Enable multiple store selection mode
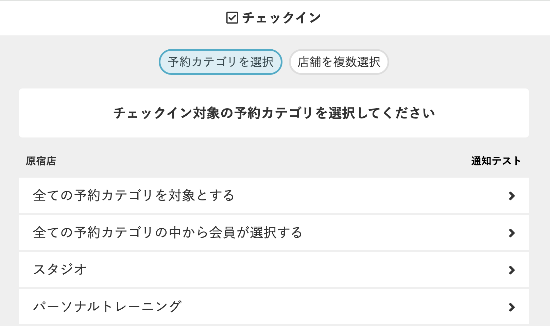The width and height of the screenshot is (550, 326). [339, 62]
